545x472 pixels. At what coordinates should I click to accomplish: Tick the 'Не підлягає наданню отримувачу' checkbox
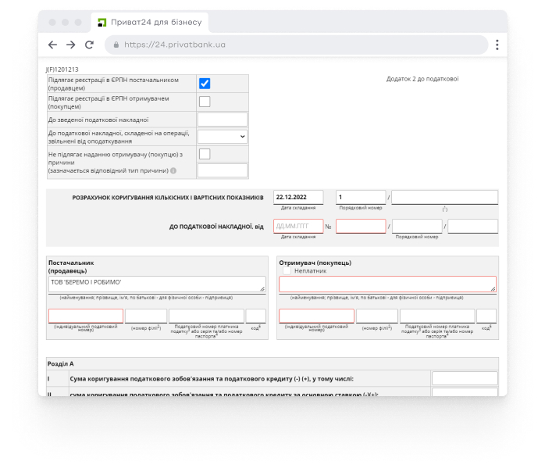(x=205, y=154)
